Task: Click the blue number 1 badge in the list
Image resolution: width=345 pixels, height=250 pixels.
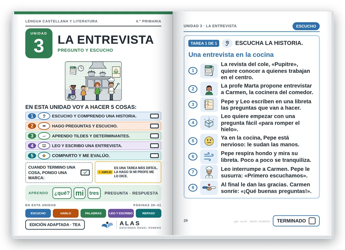Action: (x=32, y=116)
